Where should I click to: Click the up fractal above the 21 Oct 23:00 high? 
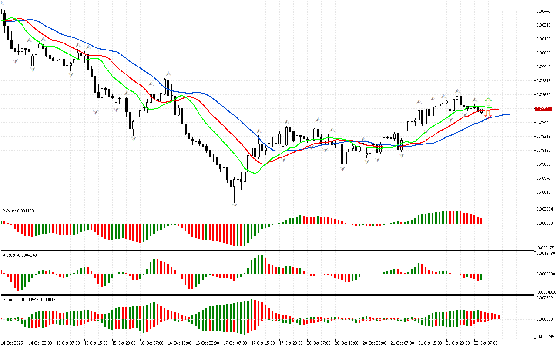[x=458, y=91]
